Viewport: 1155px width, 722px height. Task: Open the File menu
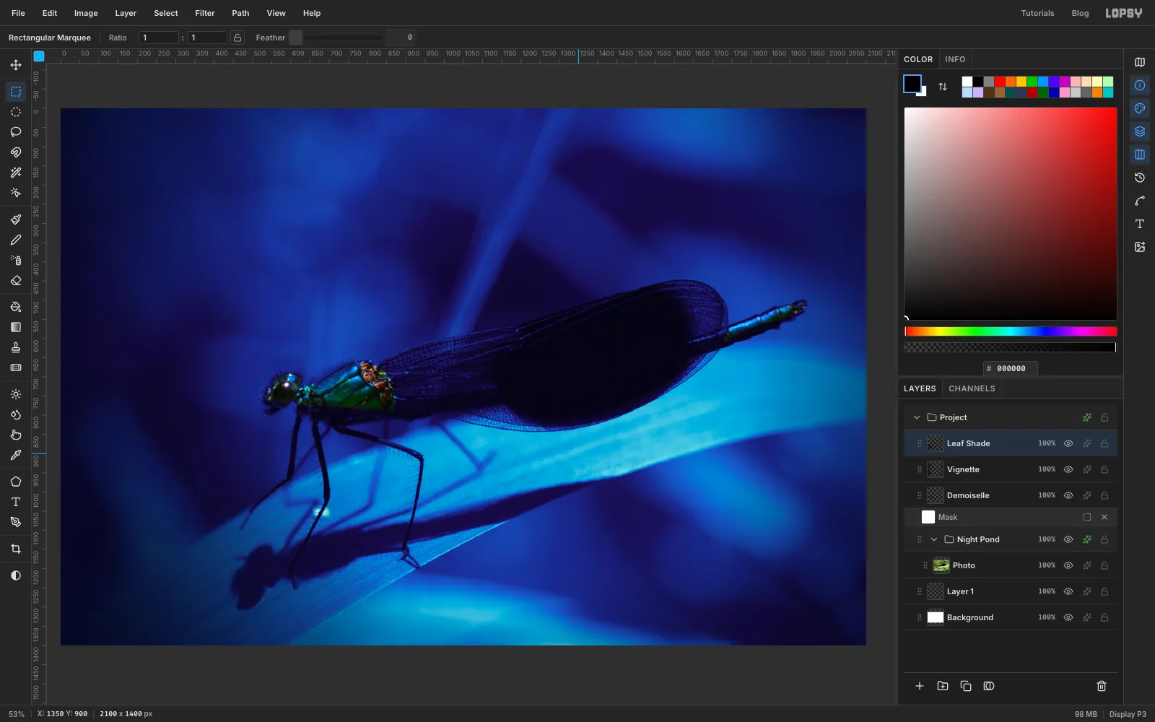click(18, 13)
